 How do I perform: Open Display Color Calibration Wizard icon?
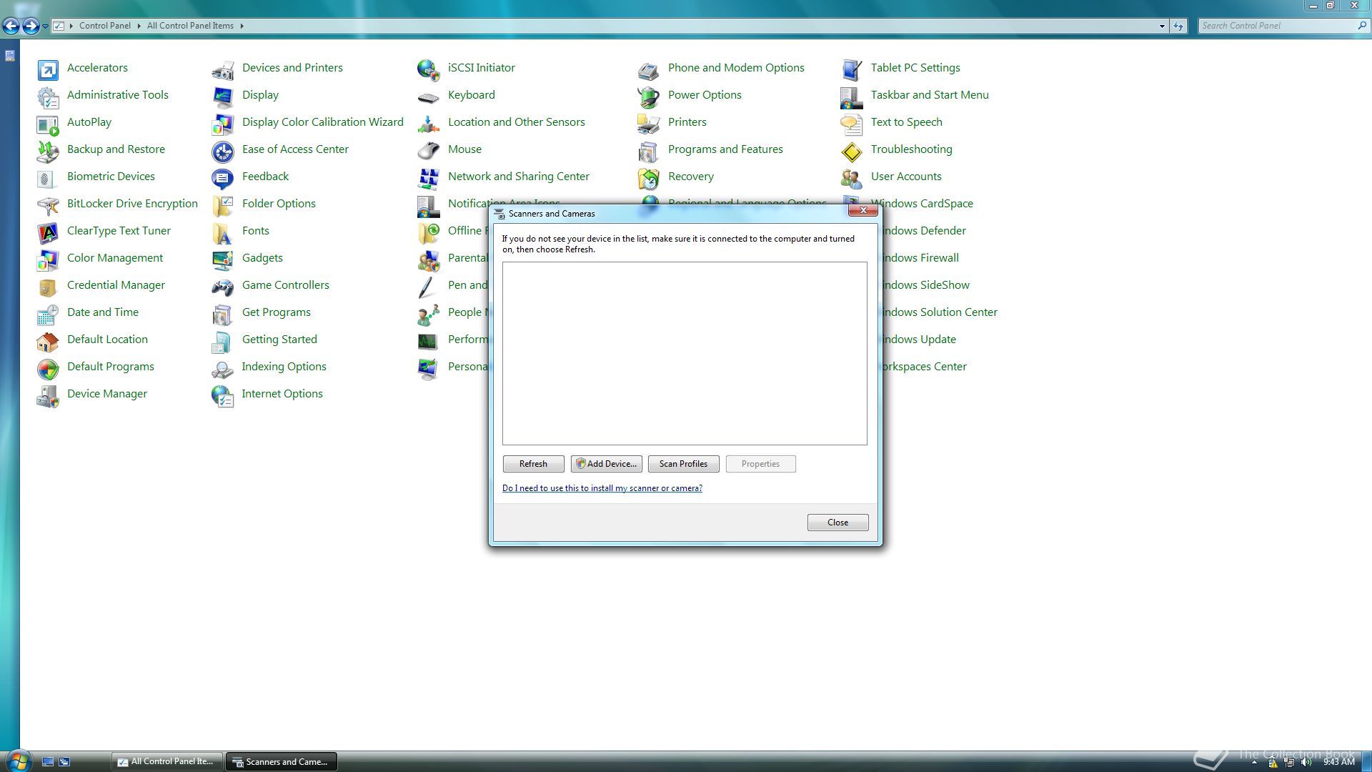pyautogui.click(x=223, y=124)
